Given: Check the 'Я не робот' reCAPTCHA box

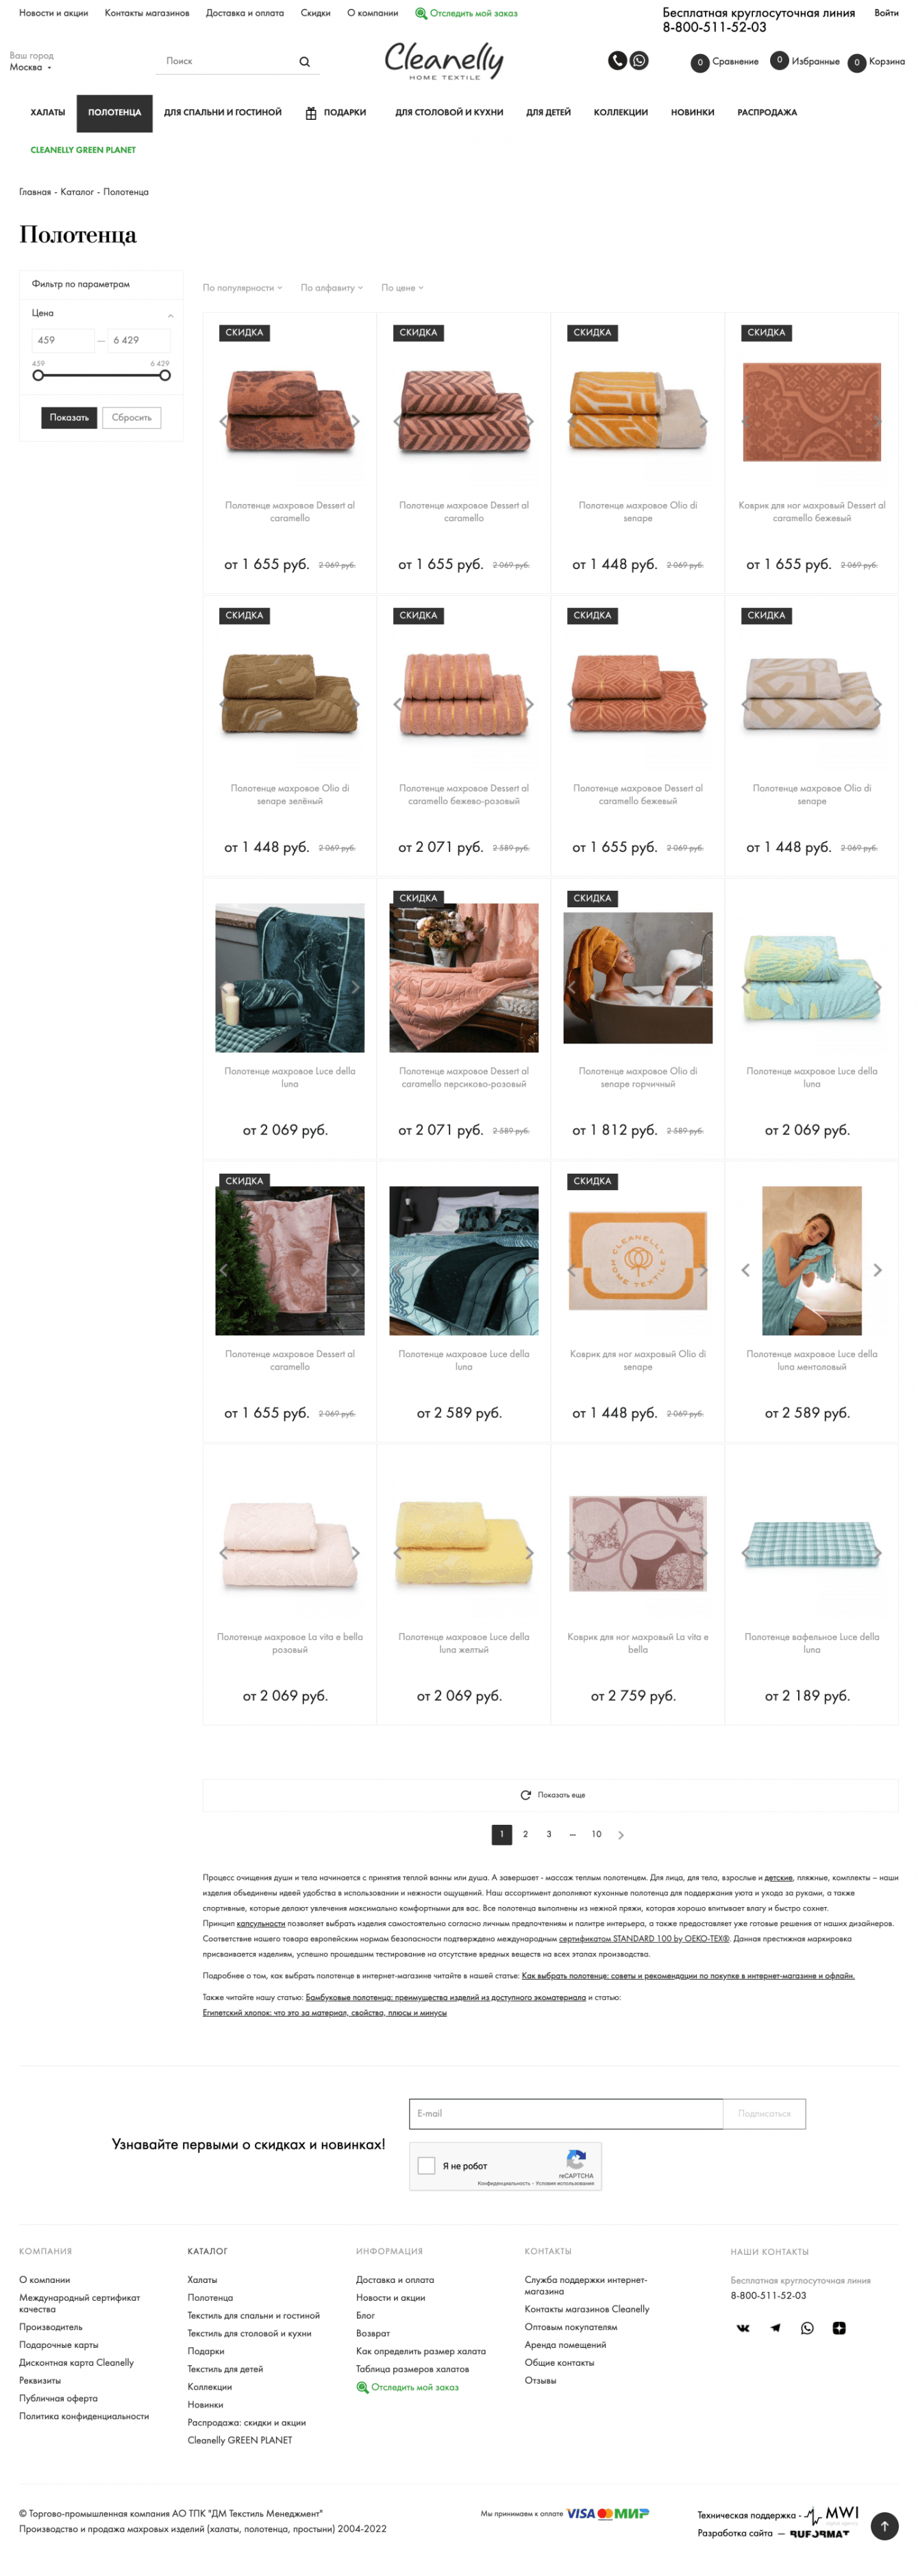Looking at the screenshot, I should click(427, 2165).
